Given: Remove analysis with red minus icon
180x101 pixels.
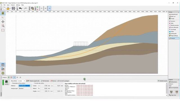Looking at the screenshot, I should (11, 77).
